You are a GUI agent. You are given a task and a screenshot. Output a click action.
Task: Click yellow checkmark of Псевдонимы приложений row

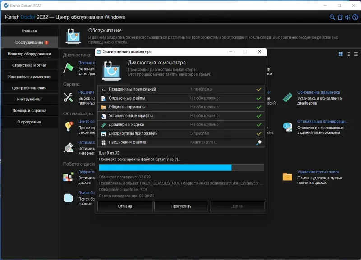click(x=259, y=89)
